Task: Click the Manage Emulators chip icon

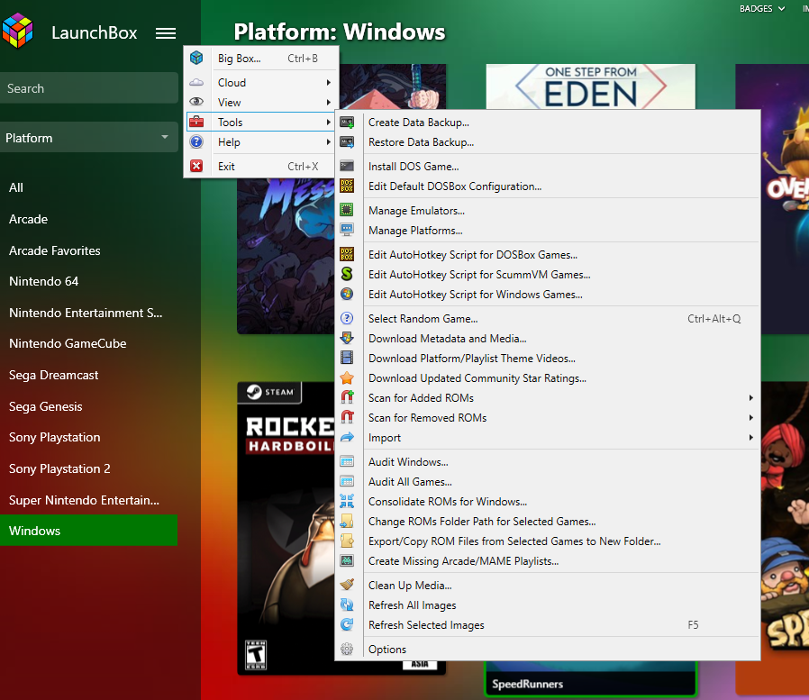Action: [x=347, y=210]
